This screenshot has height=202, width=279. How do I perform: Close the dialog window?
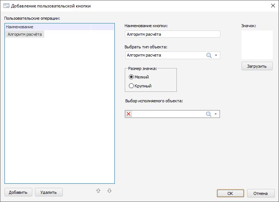pyautogui.click(x=272, y=6)
